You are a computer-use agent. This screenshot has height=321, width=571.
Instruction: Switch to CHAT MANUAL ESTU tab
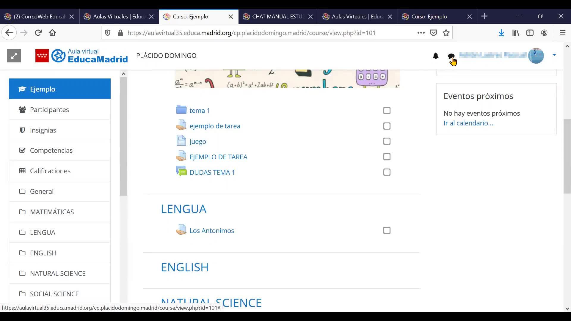(277, 17)
